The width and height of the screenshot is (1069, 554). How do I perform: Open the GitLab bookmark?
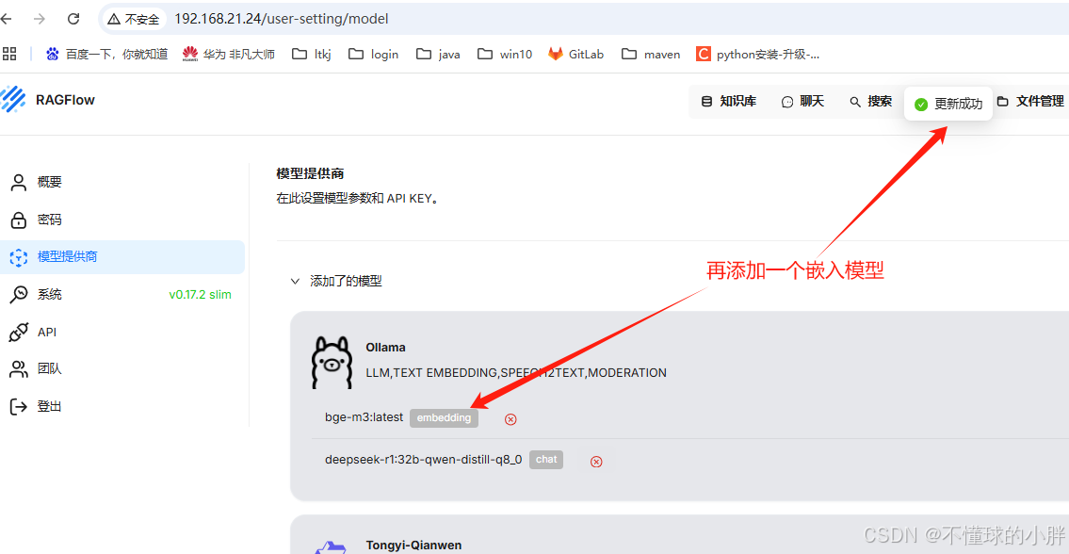click(576, 54)
